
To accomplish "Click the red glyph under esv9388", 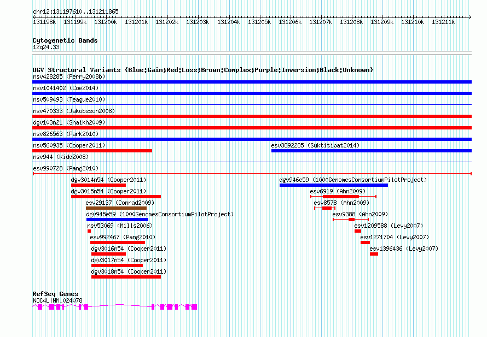I will pyautogui.click(x=351, y=220).
